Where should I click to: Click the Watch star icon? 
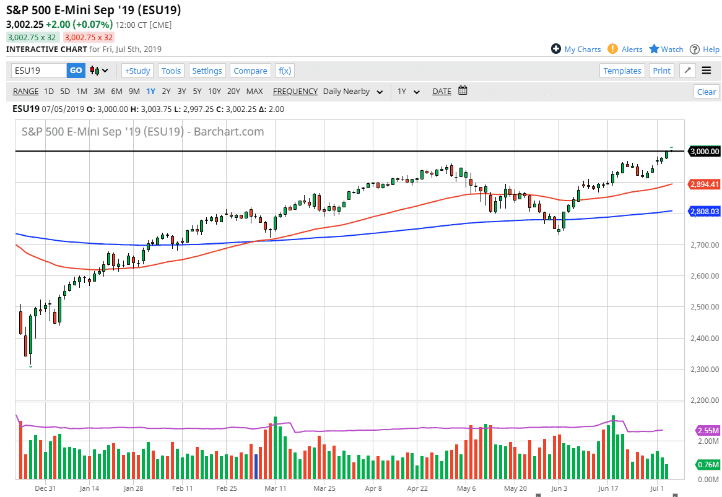654,49
